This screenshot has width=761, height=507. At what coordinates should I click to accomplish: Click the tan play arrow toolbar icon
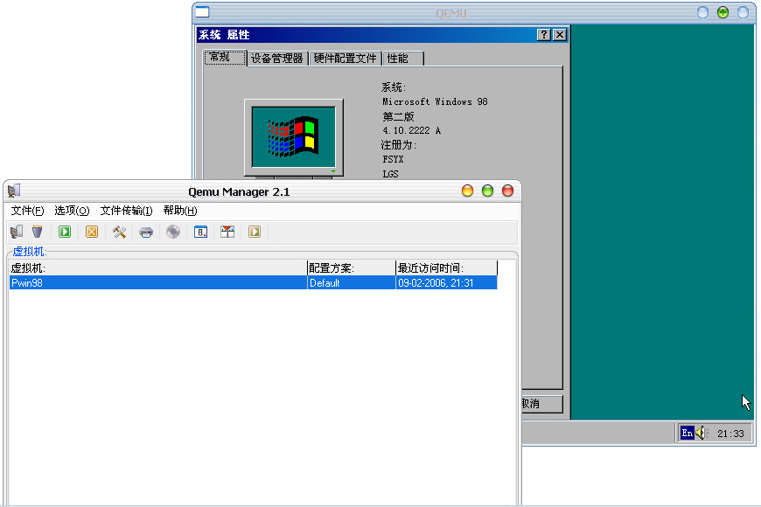coord(255,232)
